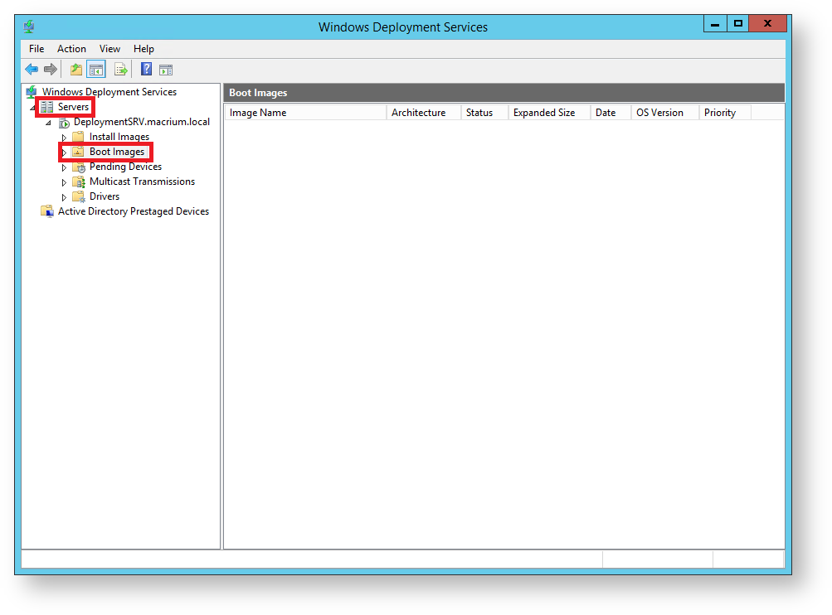Select Active Directory Prestaged Devices label
Screen dimensions: 832x615
click(x=134, y=211)
